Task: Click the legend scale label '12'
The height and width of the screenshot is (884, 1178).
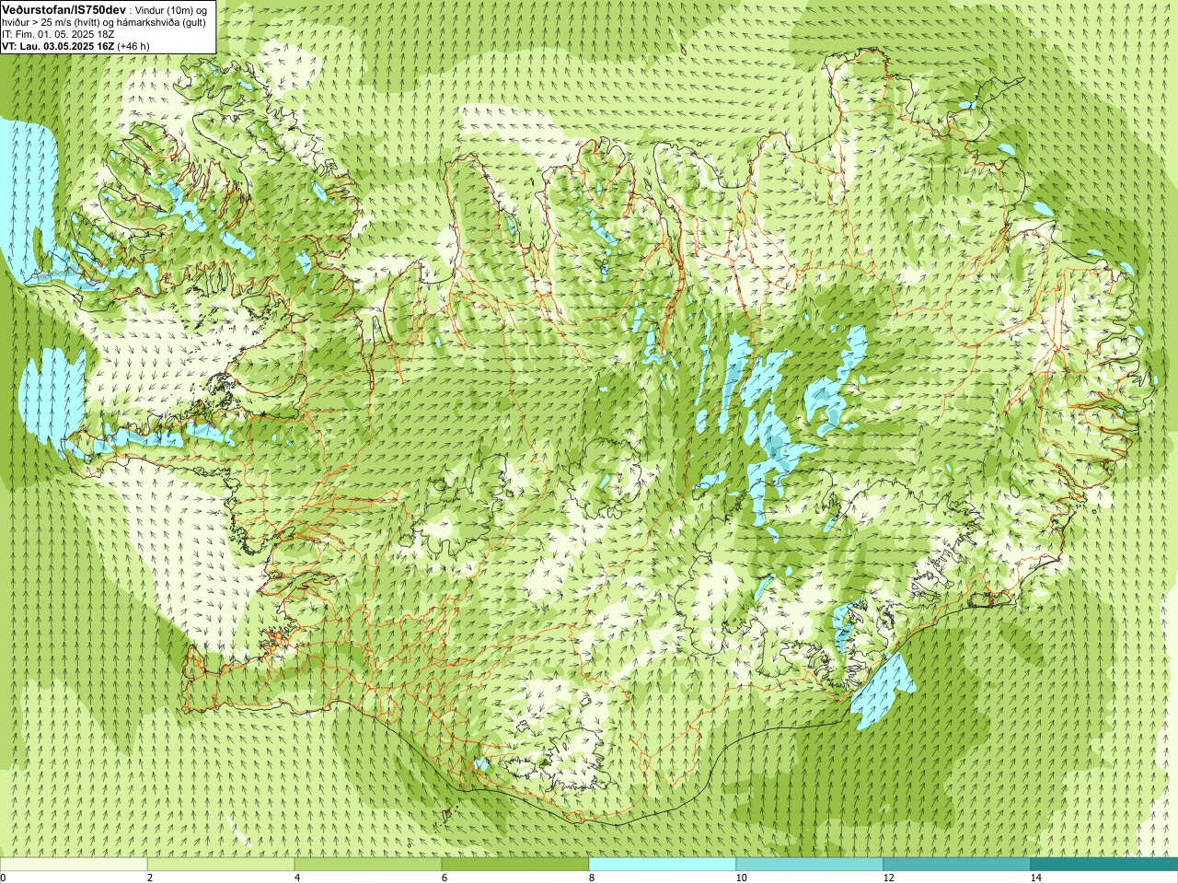Action: click(889, 878)
